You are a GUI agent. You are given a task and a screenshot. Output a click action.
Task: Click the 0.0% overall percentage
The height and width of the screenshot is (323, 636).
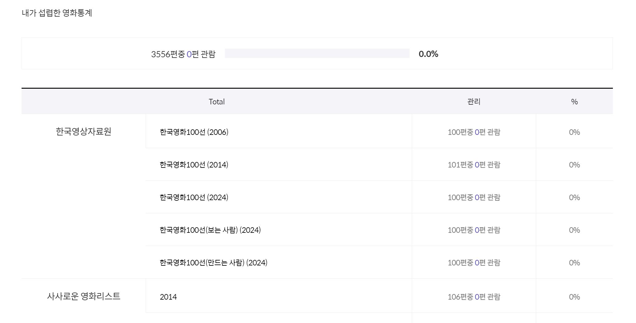tap(428, 54)
